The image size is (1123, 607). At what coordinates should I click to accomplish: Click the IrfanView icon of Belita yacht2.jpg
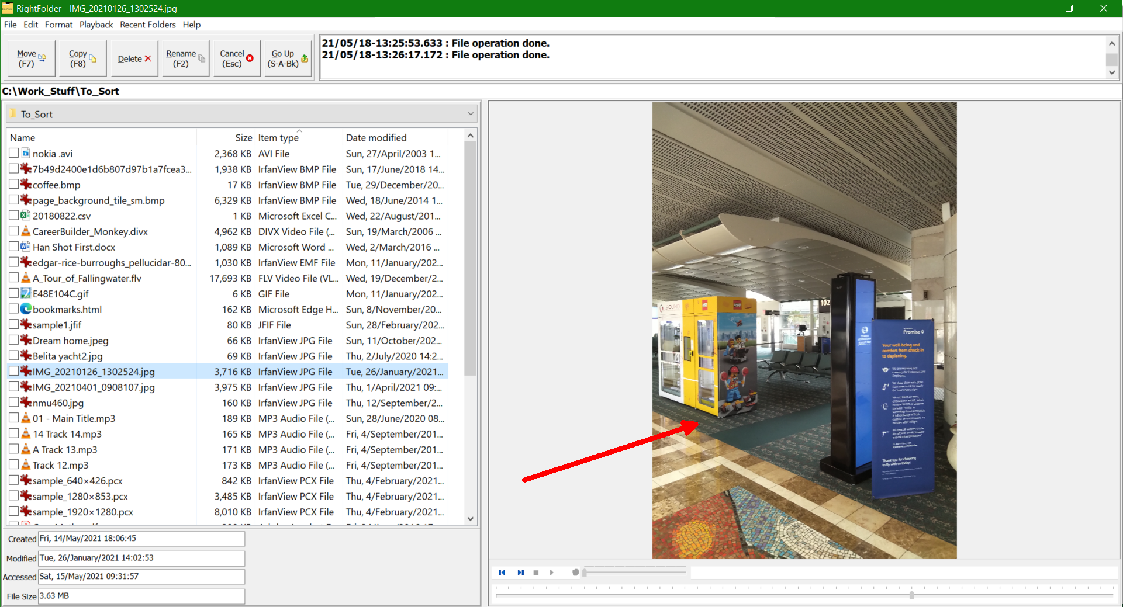click(x=26, y=355)
